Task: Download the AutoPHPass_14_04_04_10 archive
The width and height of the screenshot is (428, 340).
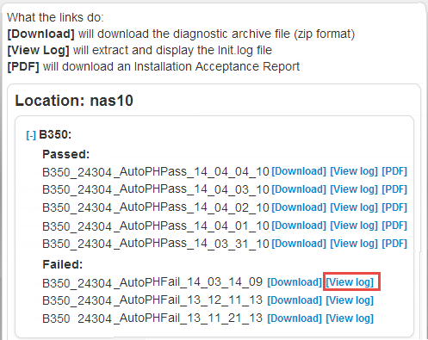Action: (x=299, y=171)
